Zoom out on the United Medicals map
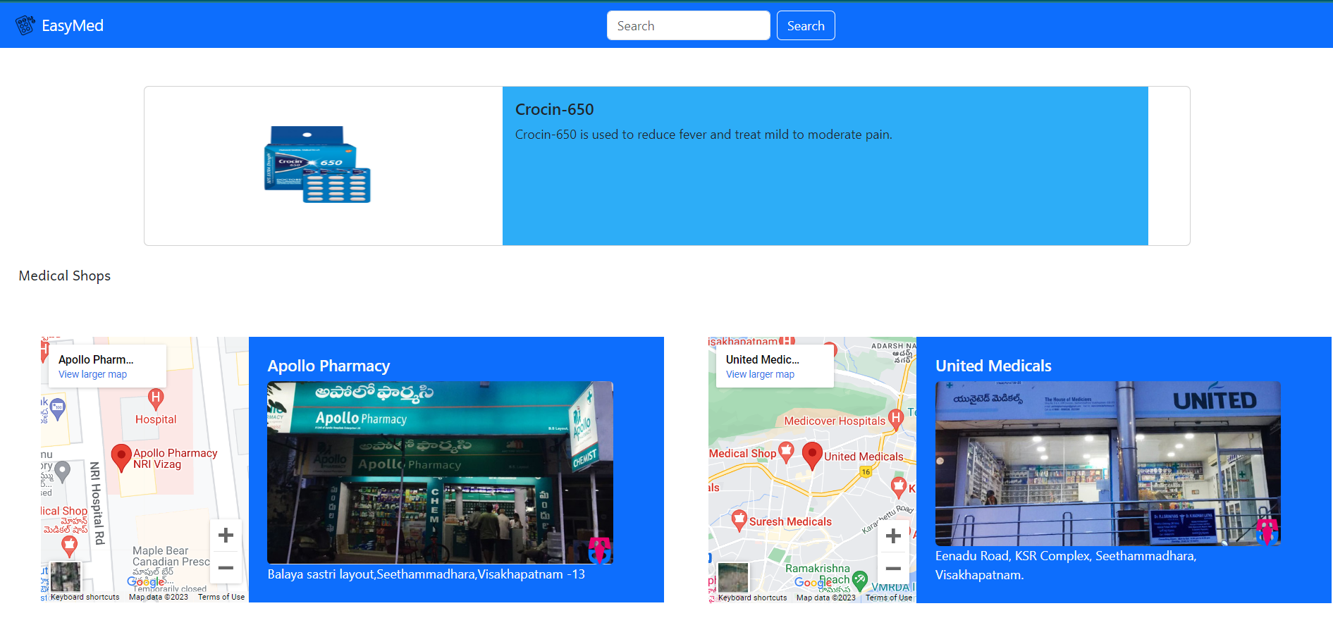This screenshot has width=1333, height=637. [893, 568]
